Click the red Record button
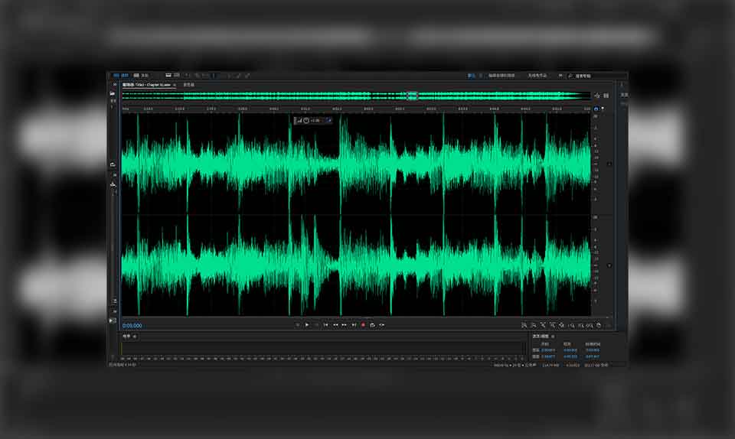Viewport: 735px width, 439px height. click(363, 325)
